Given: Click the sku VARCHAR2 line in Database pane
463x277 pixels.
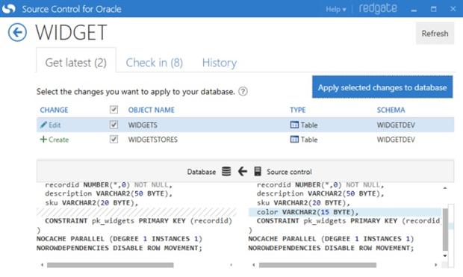Looking at the screenshot, I should tap(92, 202).
